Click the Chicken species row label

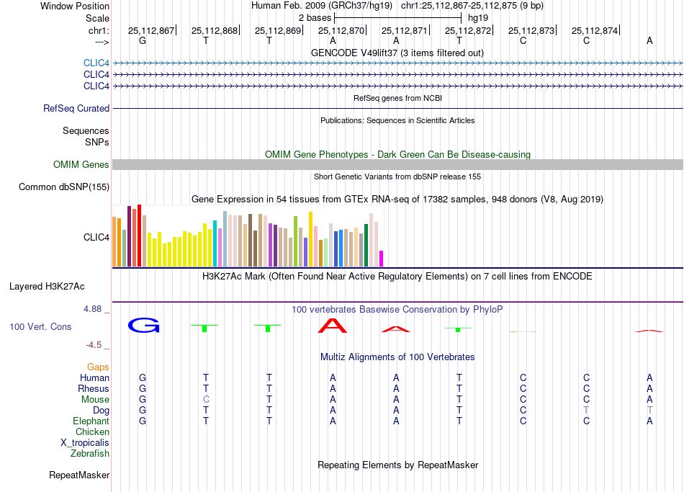pos(92,431)
